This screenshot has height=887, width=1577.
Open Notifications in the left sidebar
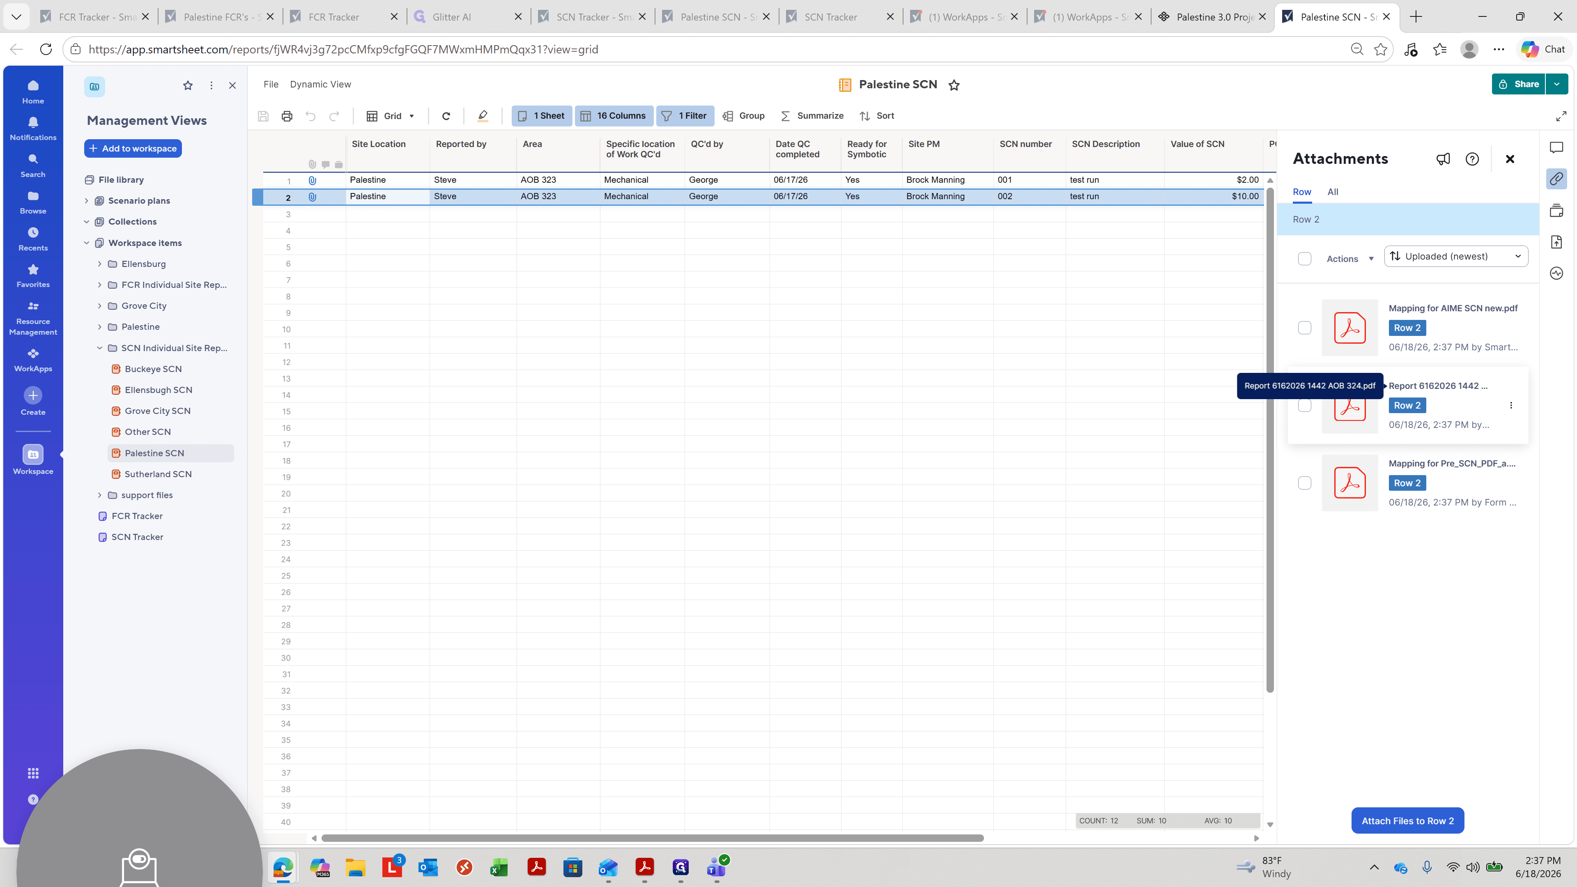click(33, 129)
